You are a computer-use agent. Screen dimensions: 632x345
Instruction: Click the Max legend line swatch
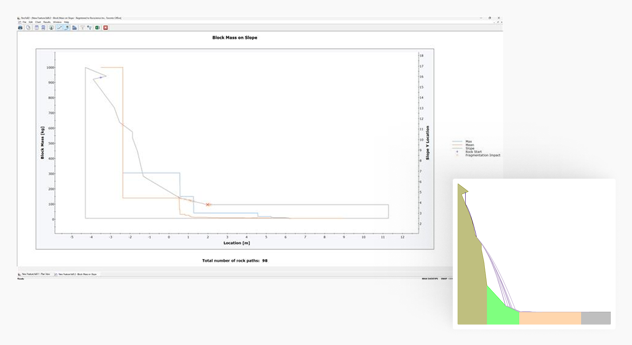pyautogui.click(x=457, y=142)
